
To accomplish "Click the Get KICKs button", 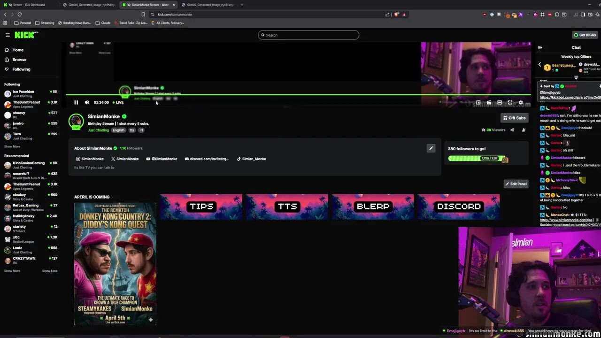I will pyautogui.click(x=585, y=35).
